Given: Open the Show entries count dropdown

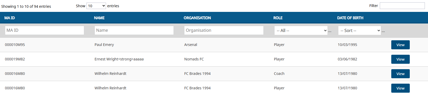Looking at the screenshot, I should click(96, 6).
